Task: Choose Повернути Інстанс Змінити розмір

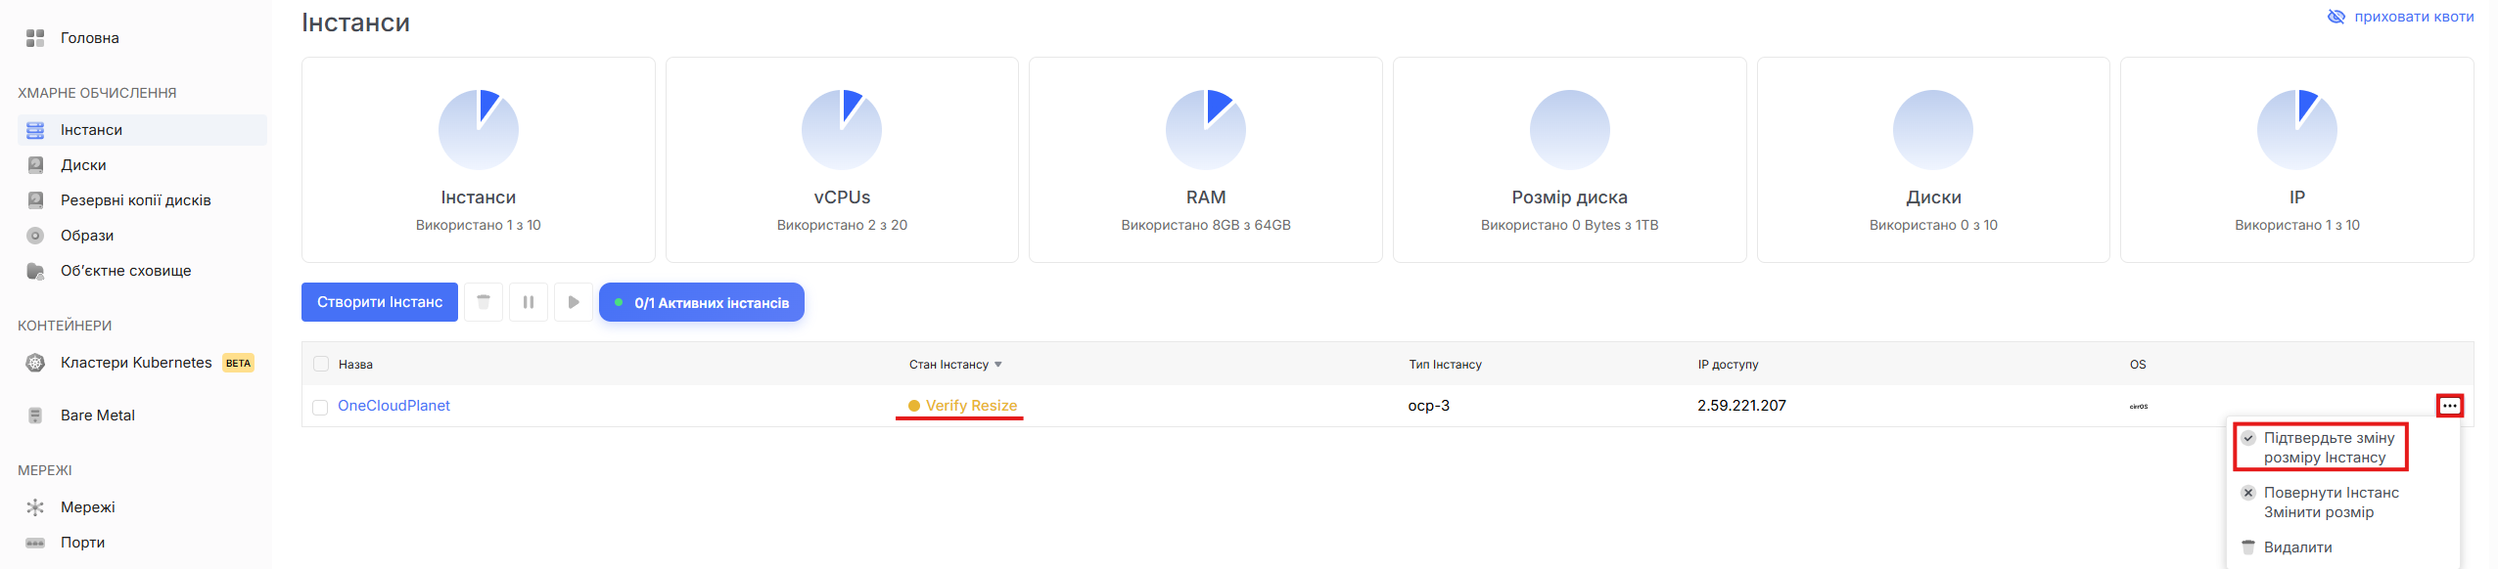Action: [2330, 503]
